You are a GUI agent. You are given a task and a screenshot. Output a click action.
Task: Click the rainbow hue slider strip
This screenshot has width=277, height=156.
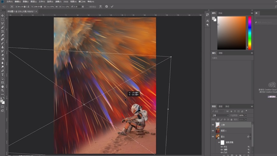point(250,33)
